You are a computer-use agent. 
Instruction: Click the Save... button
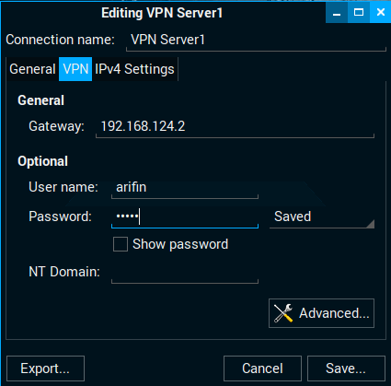click(x=346, y=368)
